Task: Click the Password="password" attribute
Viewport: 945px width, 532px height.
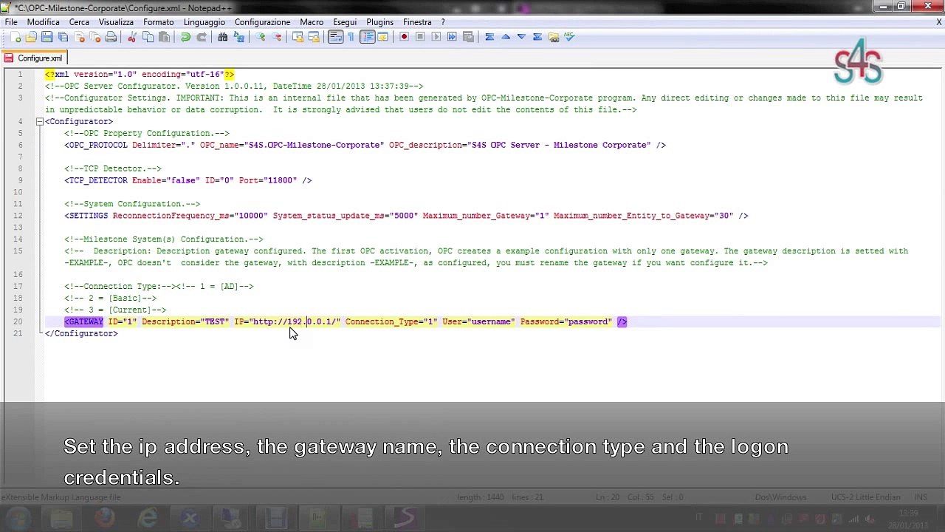Action: click(566, 321)
